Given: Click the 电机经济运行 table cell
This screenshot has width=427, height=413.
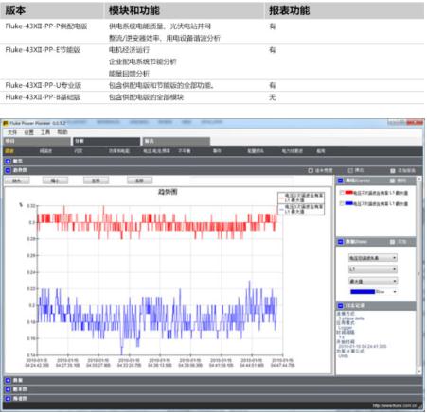Looking at the screenshot, I should click(129, 50).
